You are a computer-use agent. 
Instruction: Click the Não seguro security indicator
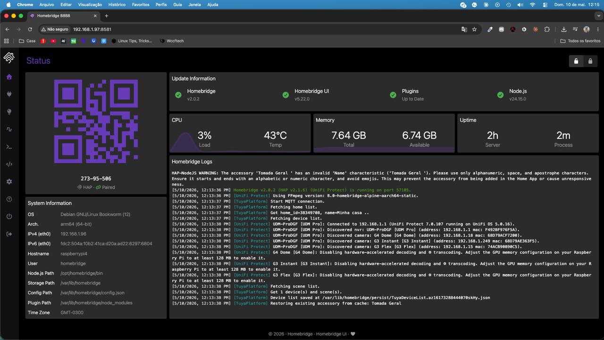(x=55, y=29)
